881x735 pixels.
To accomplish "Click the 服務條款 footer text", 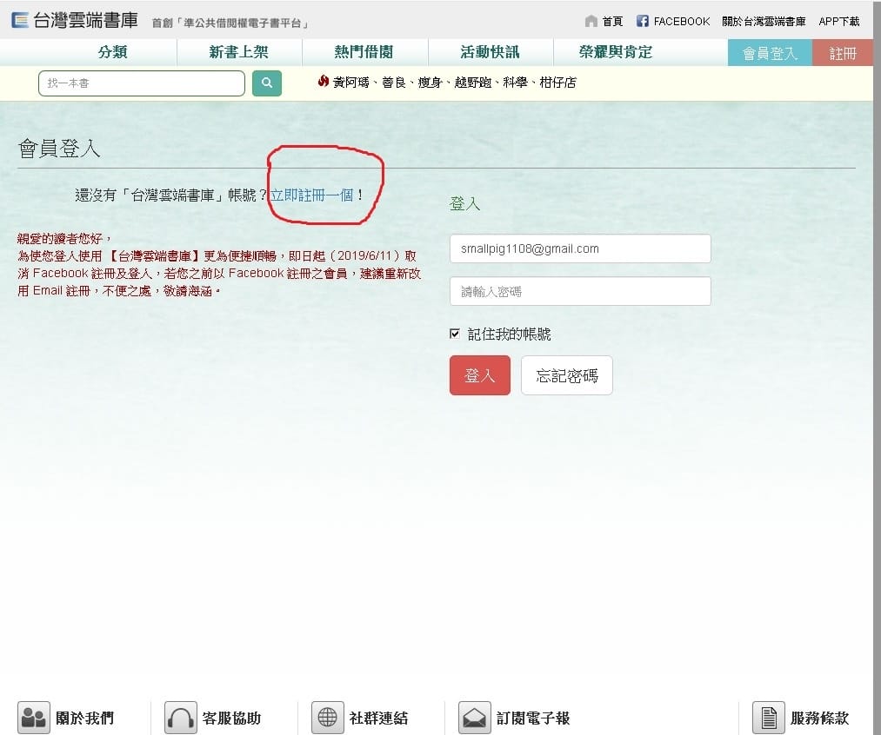I will click(x=820, y=718).
